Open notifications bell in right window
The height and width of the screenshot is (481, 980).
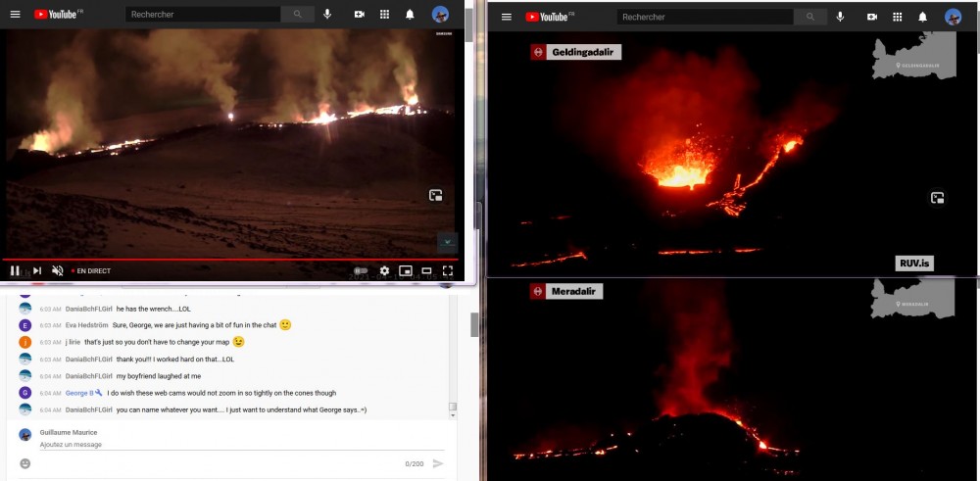pyautogui.click(x=922, y=17)
